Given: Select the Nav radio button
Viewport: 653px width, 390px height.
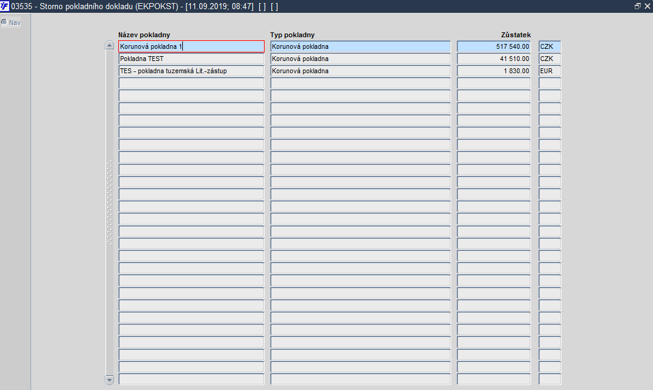Looking at the screenshot, I should (4, 22).
